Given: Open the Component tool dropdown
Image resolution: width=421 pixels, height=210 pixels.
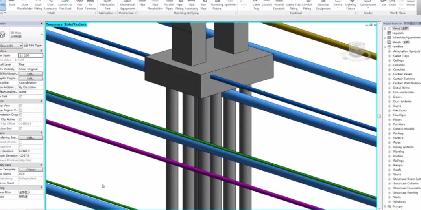Looking at the screenshot, I should [x=368, y=8].
